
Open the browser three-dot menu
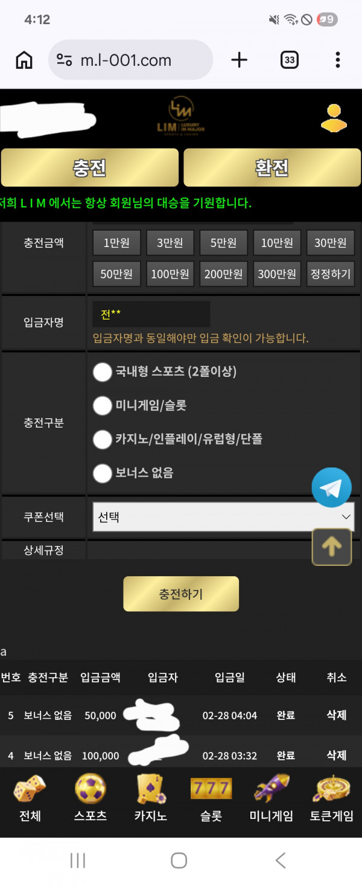point(337,60)
